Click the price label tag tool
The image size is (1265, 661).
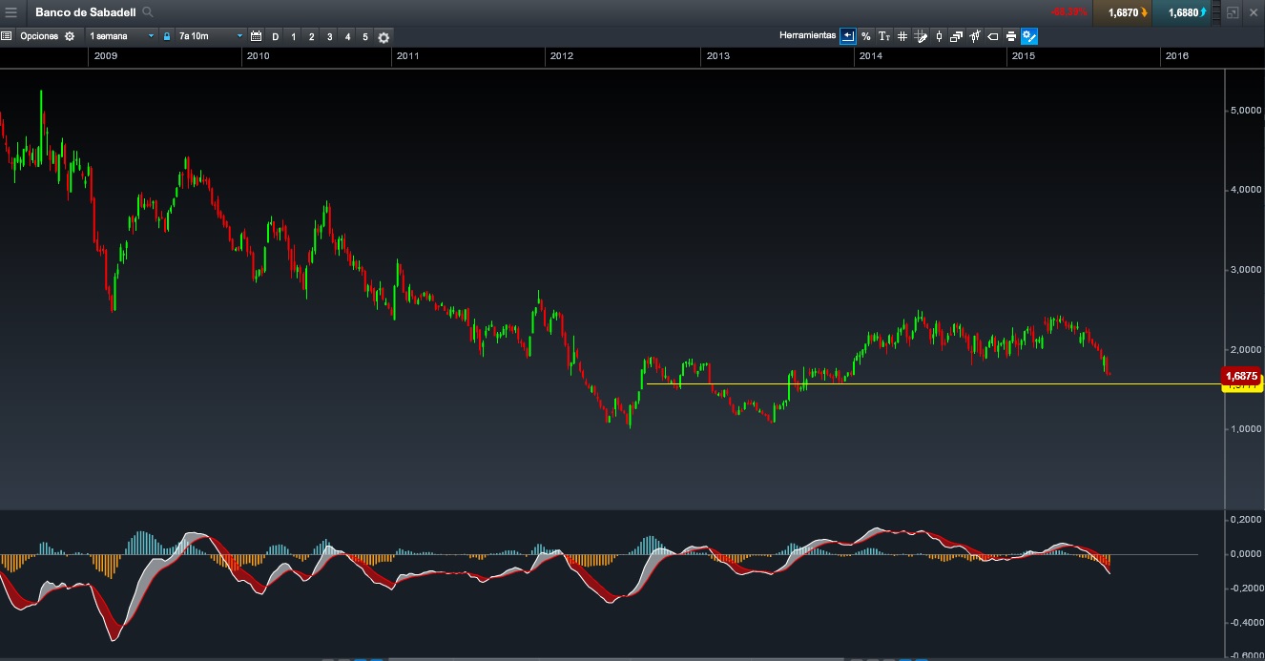coord(992,36)
